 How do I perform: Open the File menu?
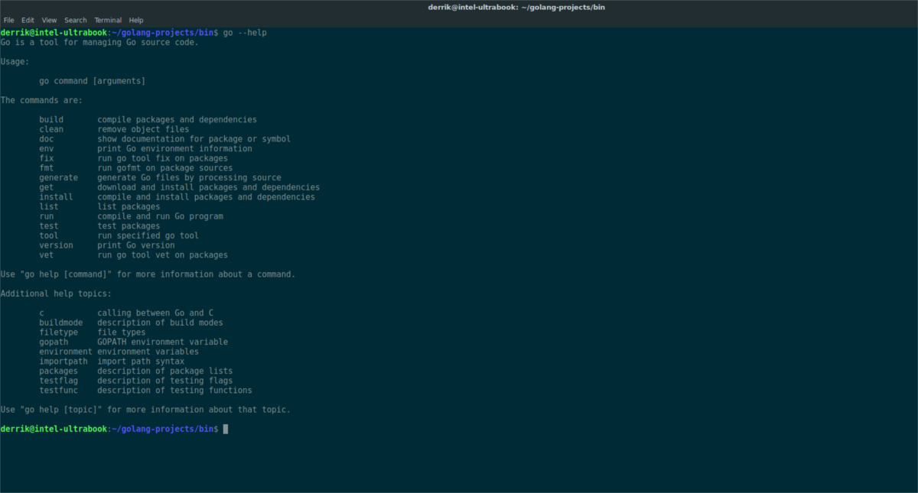coord(9,20)
